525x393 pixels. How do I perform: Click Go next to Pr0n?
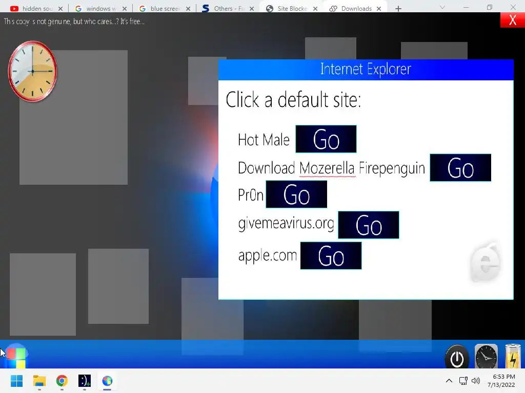pyautogui.click(x=296, y=194)
